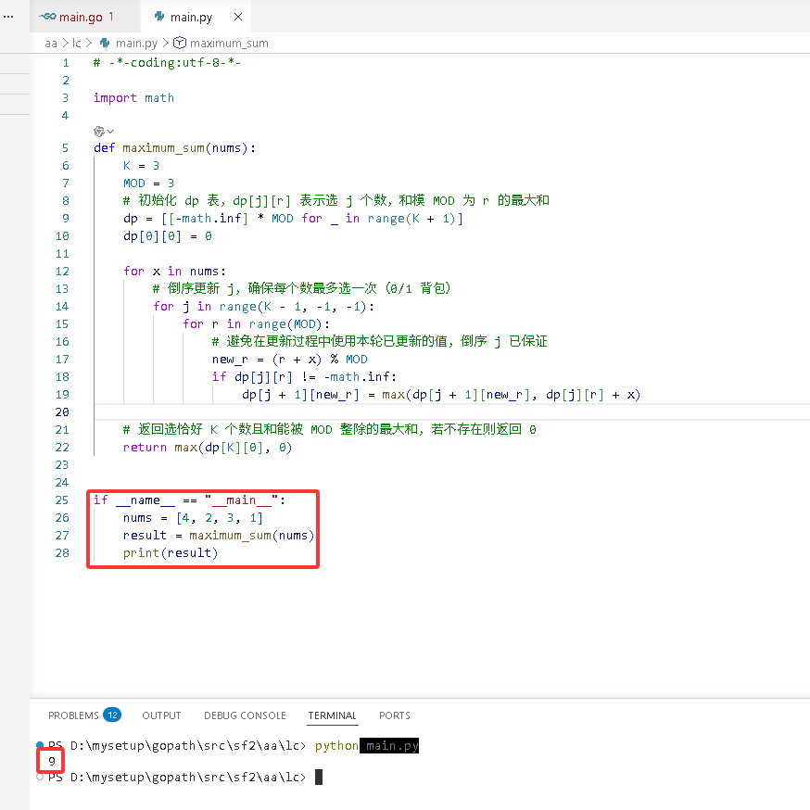Select the 'aa' breadcrumb folder
The height and width of the screenshot is (810, 810).
point(51,43)
